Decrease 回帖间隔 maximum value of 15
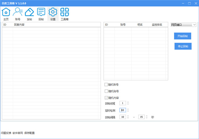 click(147, 118)
